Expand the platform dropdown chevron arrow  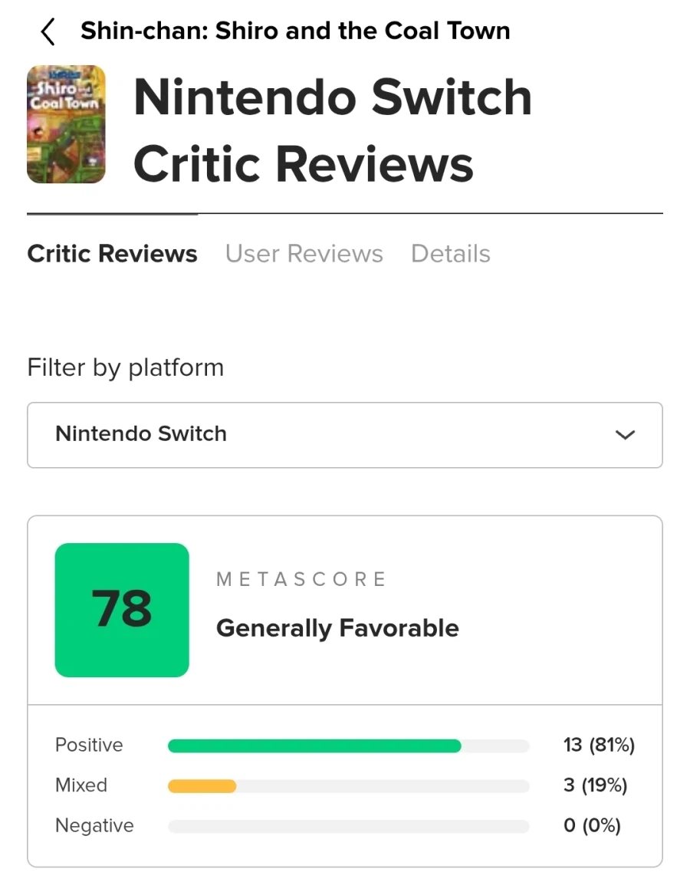[x=626, y=435]
